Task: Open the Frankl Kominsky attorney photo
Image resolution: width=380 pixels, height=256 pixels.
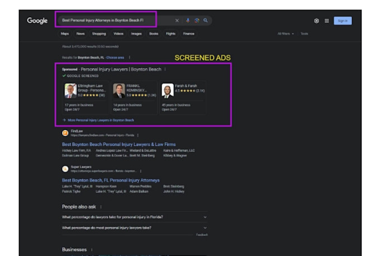Action: (x=119, y=91)
